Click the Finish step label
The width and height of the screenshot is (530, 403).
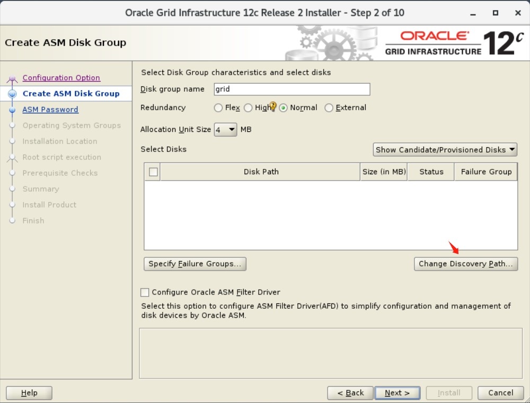click(33, 221)
